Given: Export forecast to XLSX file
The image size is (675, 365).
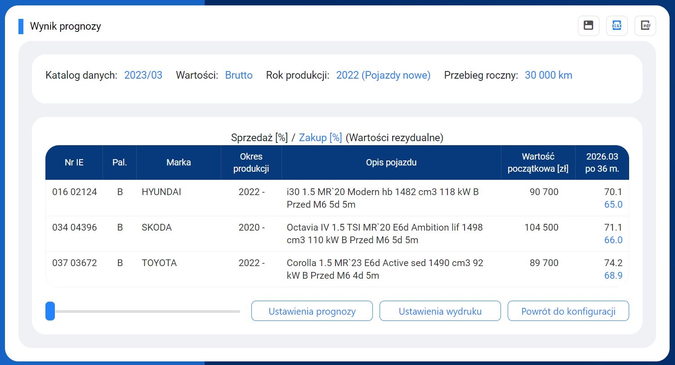Looking at the screenshot, I should click(x=617, y=26).
